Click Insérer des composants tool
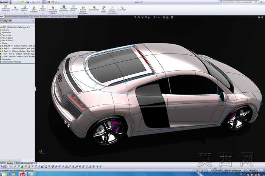The image size is (265, 176). (6, 8)
